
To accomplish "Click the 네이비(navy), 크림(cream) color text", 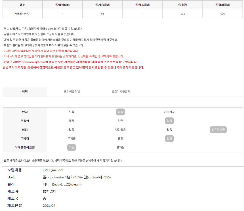I will click(x=62, y=184).
